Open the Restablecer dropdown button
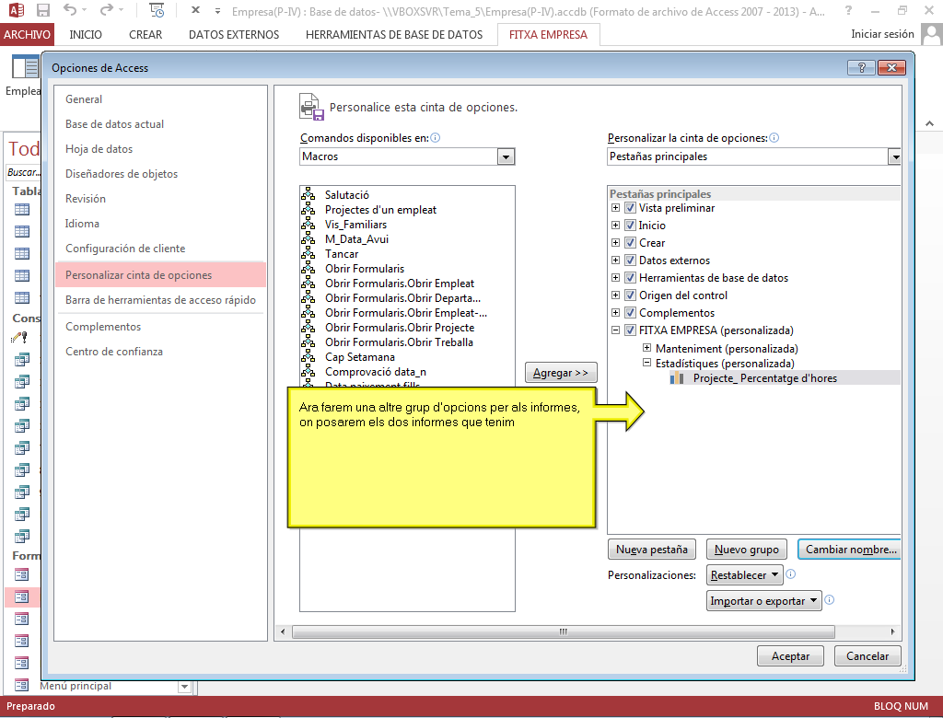This screenshot has width=943, height=718. [744, 575]
